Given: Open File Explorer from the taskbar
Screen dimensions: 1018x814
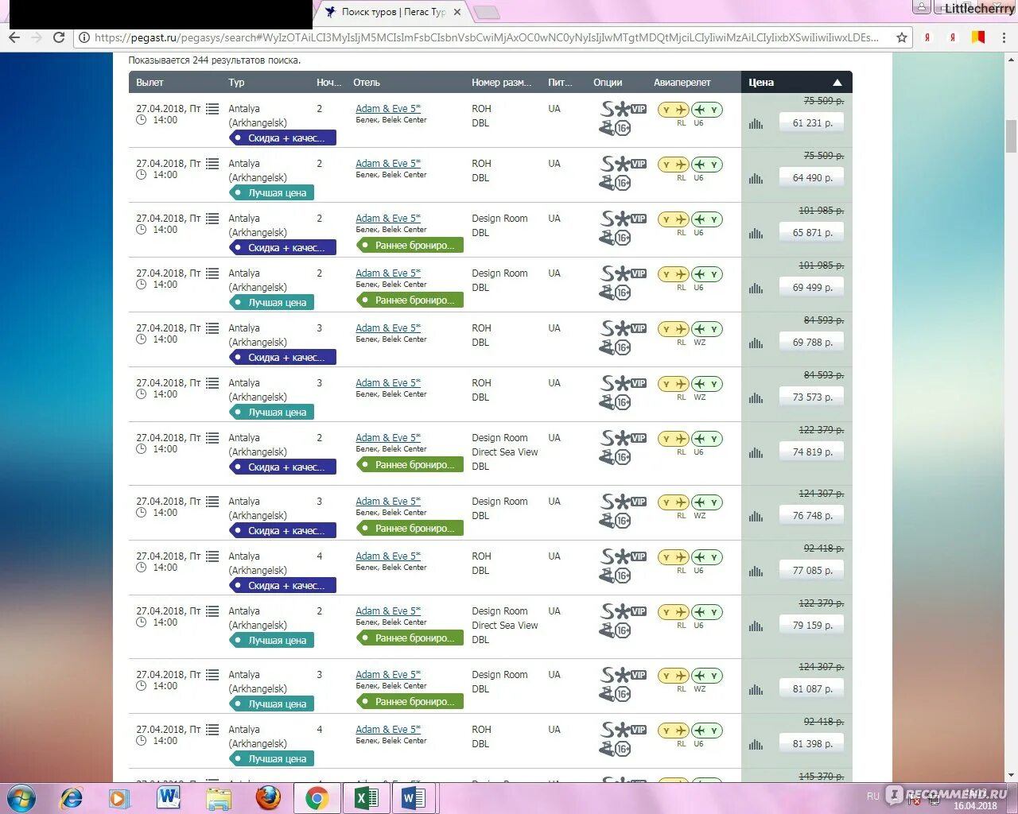Looking at the screenshot, I should pyautogui.click(x=219, y=798).
